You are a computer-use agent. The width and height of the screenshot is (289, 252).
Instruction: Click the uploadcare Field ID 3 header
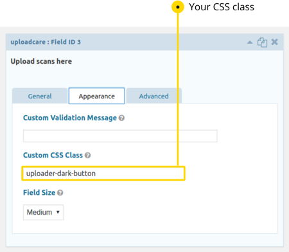click(x=46, y=42)
